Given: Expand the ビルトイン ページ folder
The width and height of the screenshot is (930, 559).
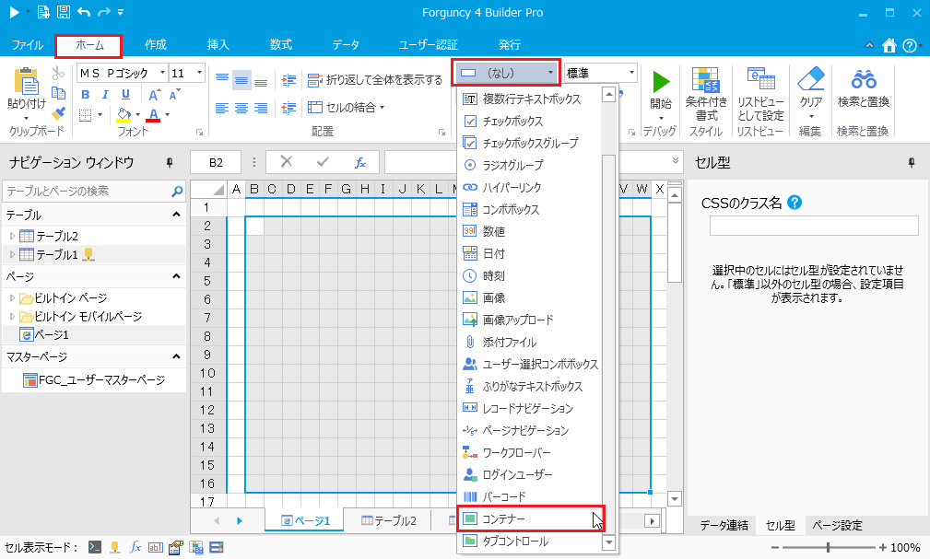Looking at the screenshot, I should tap(12, 298).
